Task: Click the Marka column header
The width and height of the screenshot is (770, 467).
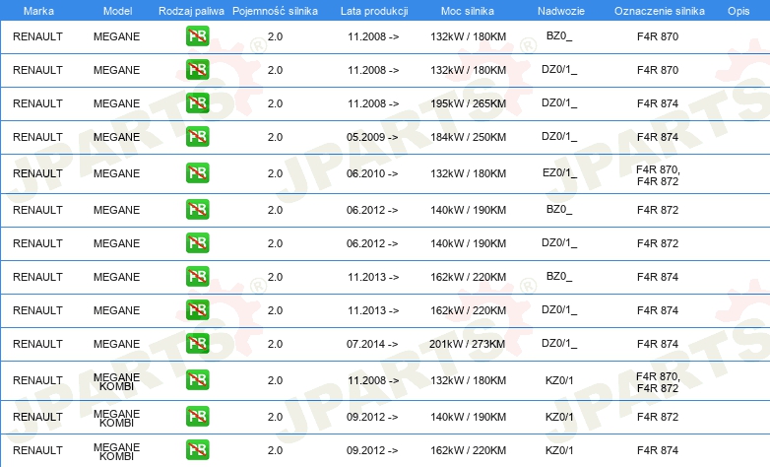Action: tap(38, 11)
